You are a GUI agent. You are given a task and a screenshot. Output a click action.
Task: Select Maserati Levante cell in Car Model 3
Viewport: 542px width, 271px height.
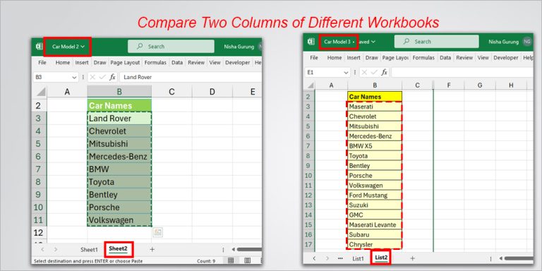[375, 224]
